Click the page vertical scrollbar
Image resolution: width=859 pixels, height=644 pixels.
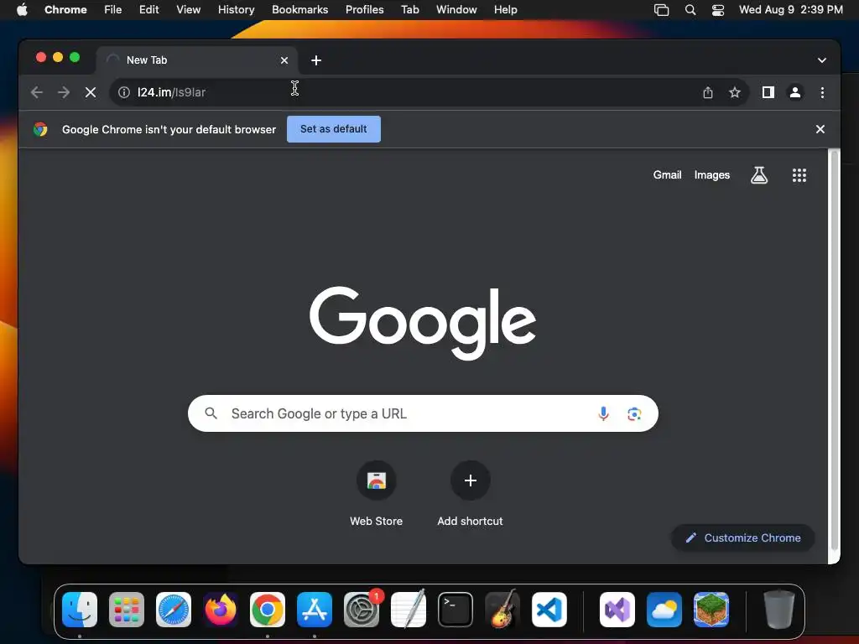coord(835,351)
